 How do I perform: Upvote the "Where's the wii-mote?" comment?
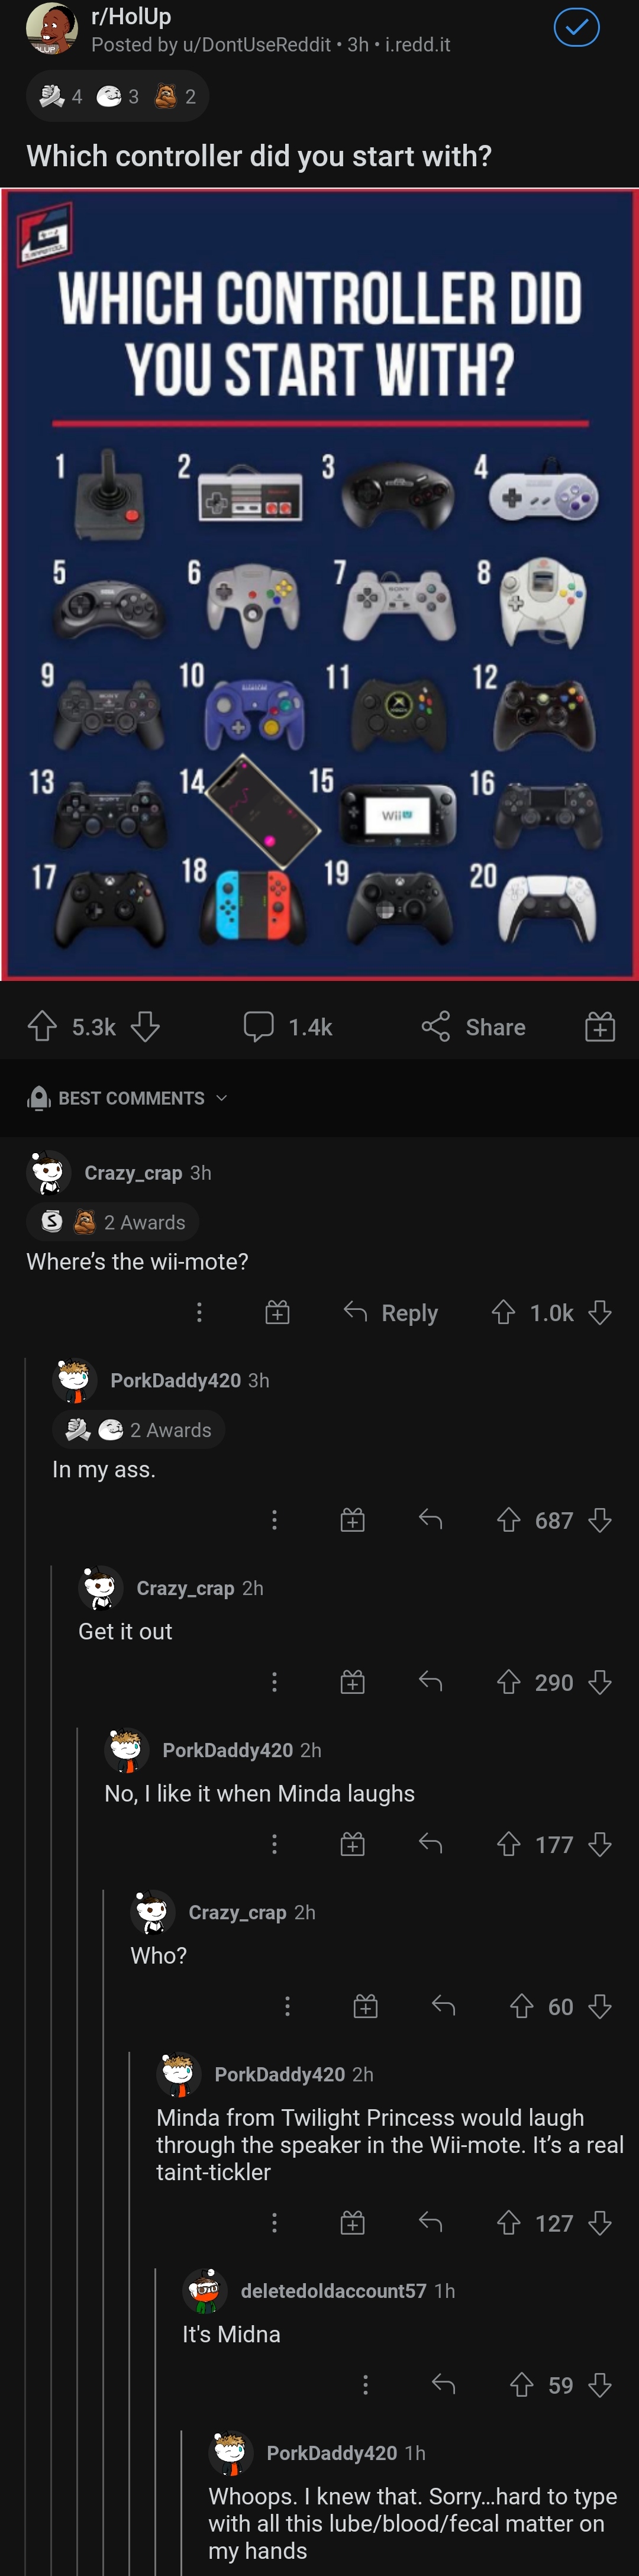click(x=503, y=1312)
